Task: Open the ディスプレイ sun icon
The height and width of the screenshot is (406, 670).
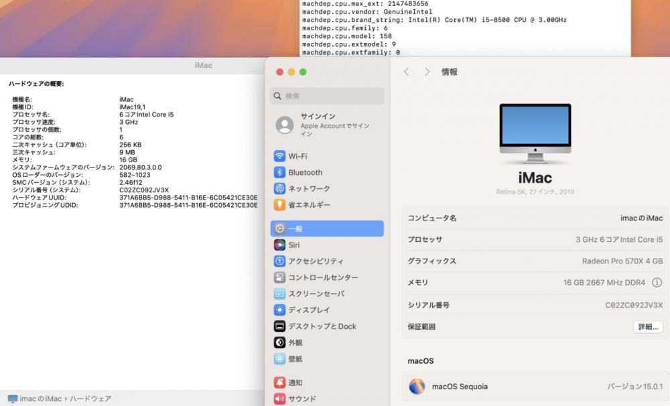Action: click(279, 310)
